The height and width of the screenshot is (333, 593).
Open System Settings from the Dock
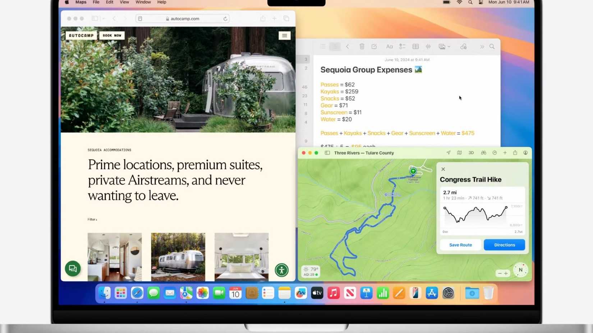pos(448,293)
